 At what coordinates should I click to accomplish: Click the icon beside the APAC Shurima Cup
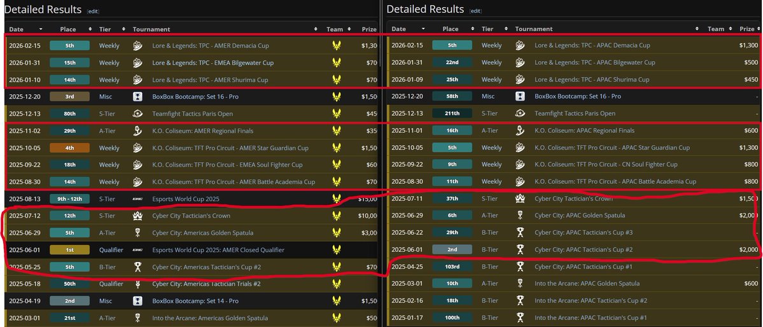tap(520, 80)
